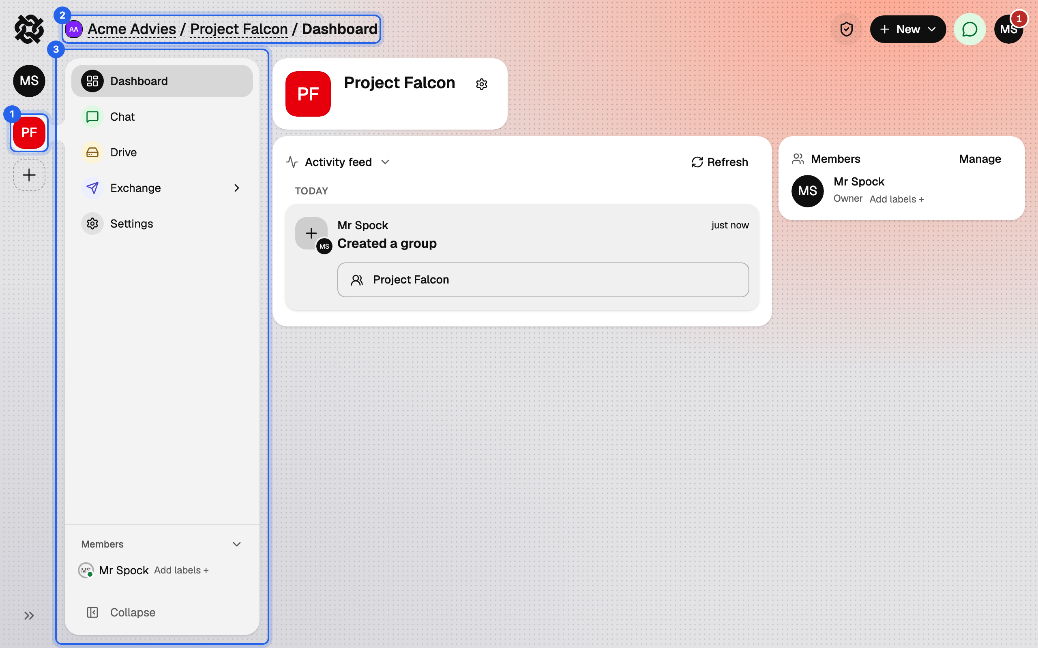Click the Created a group activity text
The width and height of the screenshot is (1038, 648).
[x=387, y=243]
